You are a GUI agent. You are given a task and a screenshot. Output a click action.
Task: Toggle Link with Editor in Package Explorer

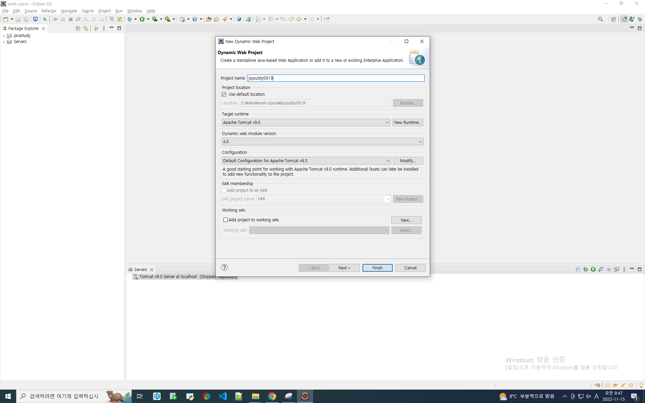point(86,29)
